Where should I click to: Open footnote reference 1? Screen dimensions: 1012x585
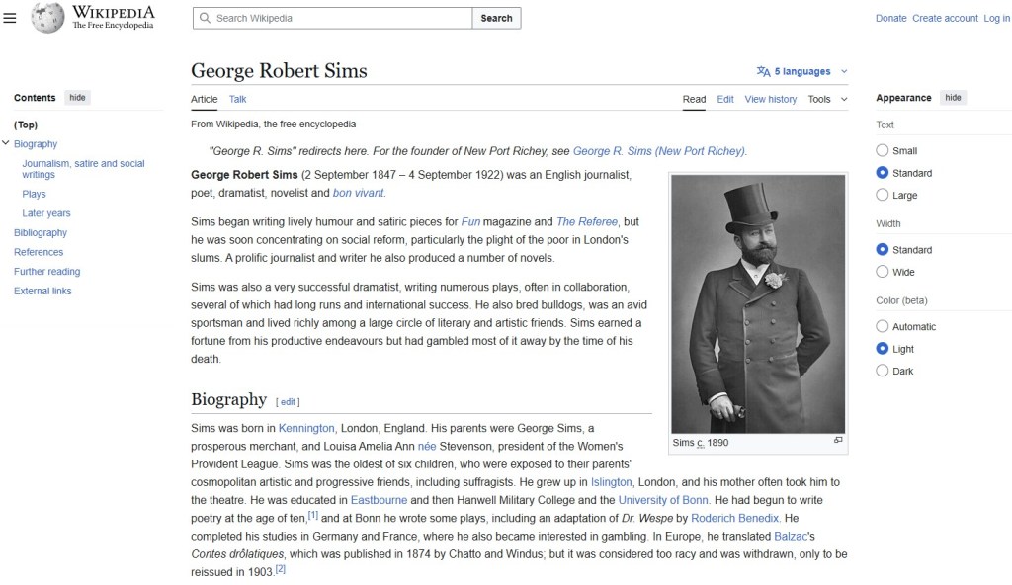point(312,515)
